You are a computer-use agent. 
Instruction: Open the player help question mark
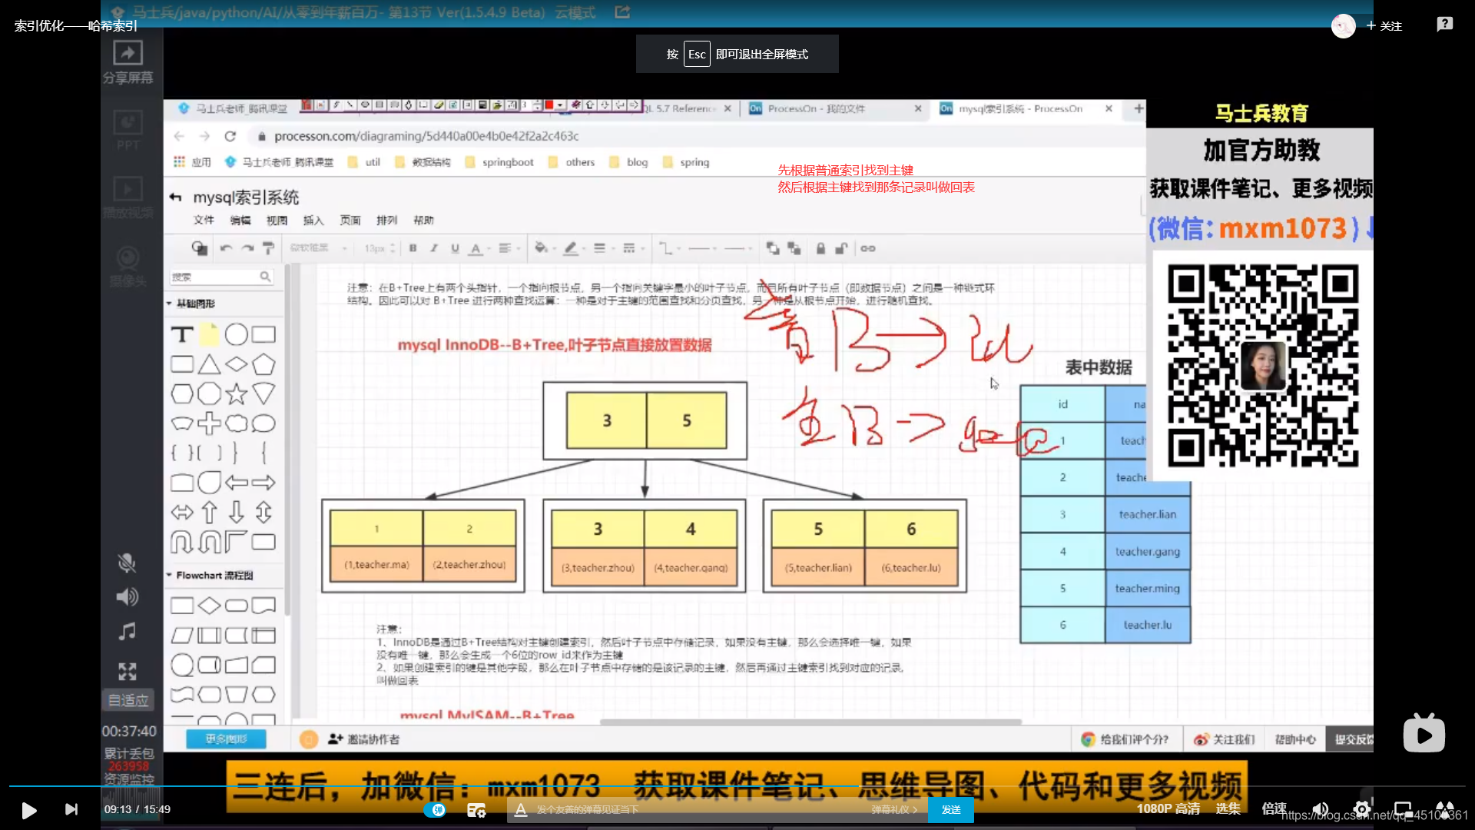point(1444,25)
